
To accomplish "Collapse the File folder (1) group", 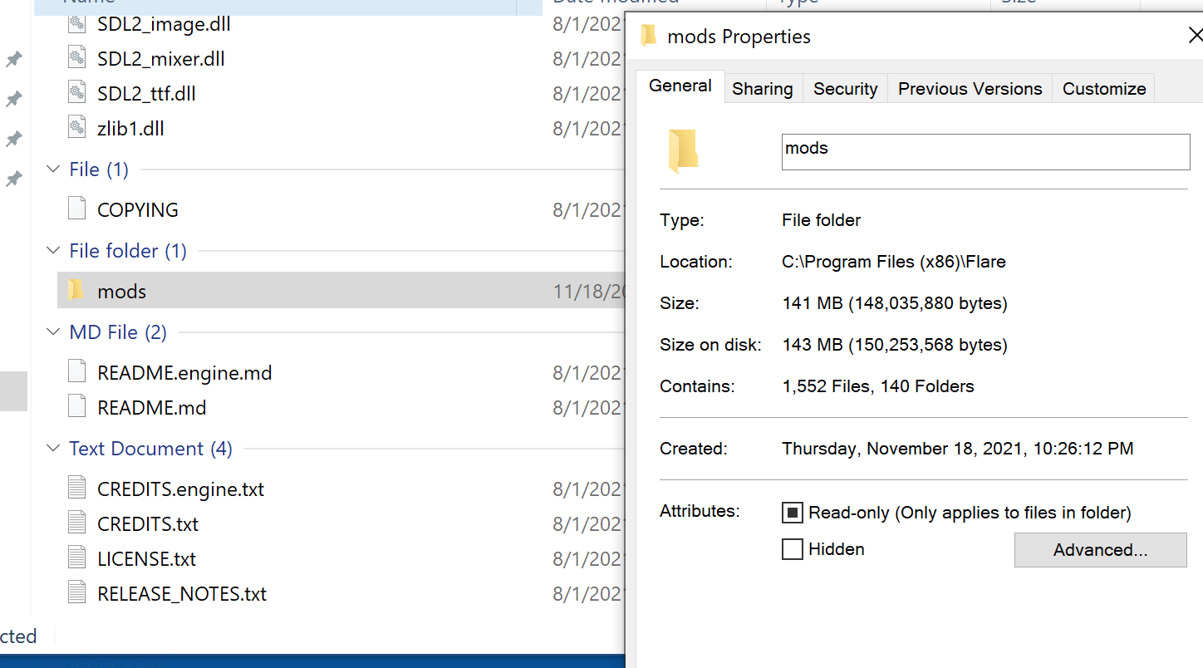I will coord(53,251).
